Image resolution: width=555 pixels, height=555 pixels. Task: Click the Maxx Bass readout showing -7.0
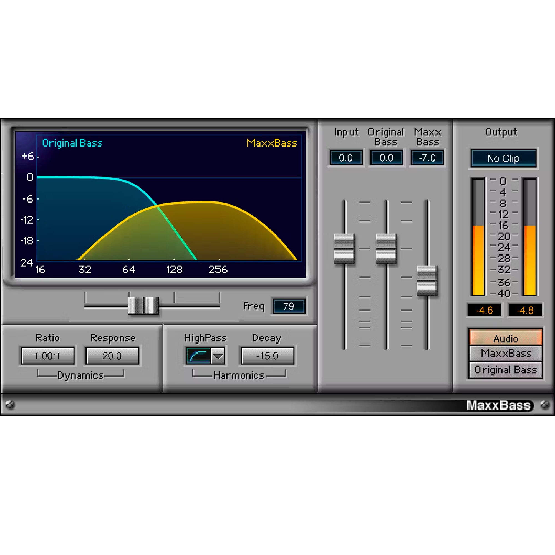pos(427,158)
